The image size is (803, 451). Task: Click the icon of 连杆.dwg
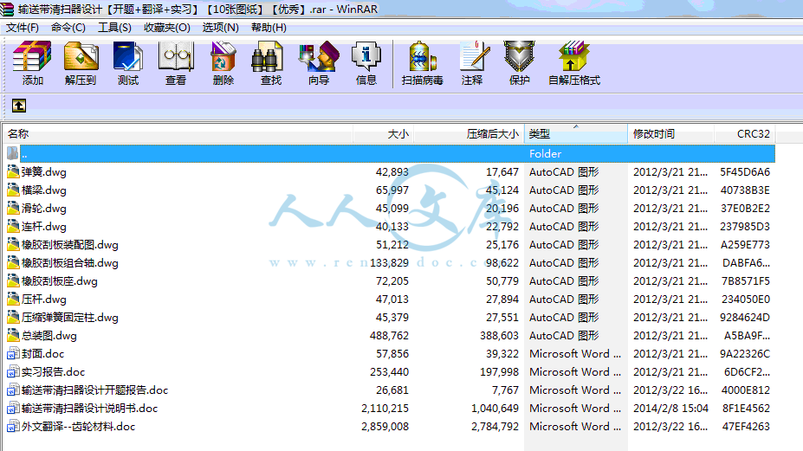point(13,226)
